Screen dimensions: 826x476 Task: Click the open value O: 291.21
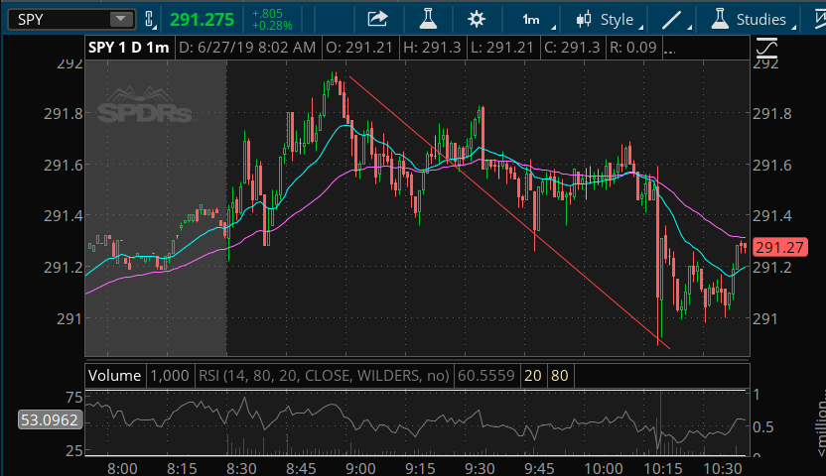click(x=359, y=48)
